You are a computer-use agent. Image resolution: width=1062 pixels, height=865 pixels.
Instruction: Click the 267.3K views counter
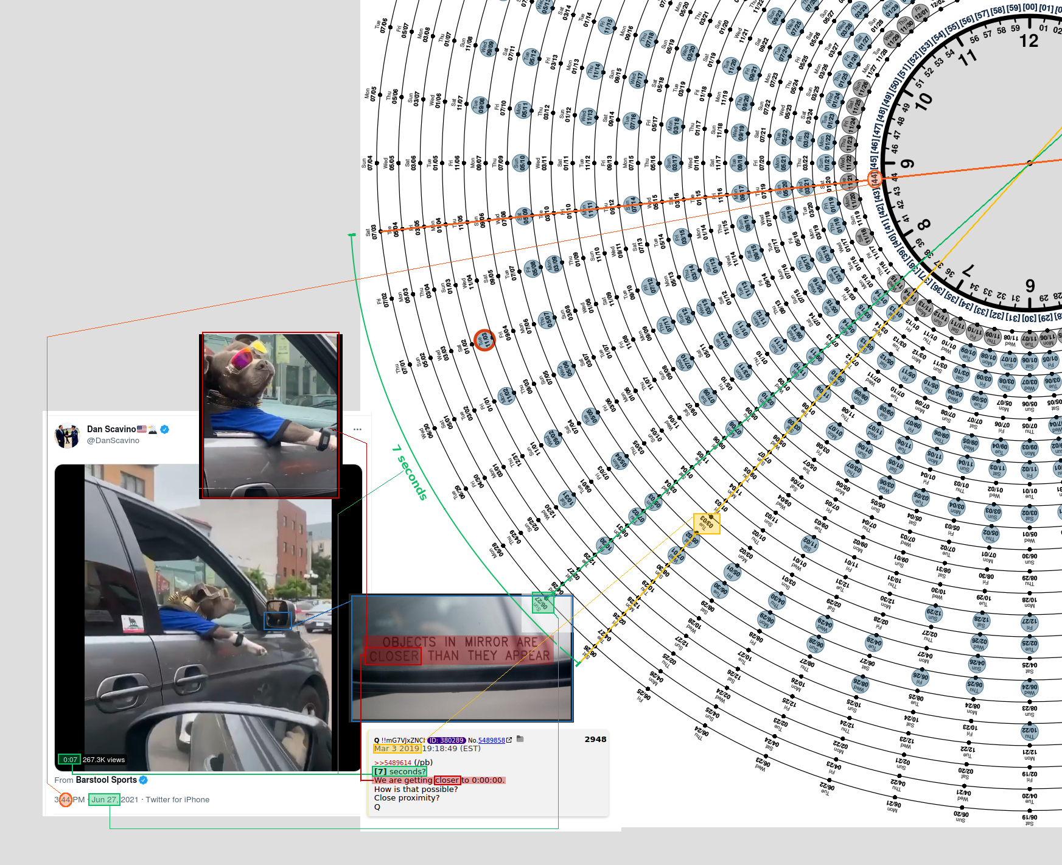(x=104, y=760)
